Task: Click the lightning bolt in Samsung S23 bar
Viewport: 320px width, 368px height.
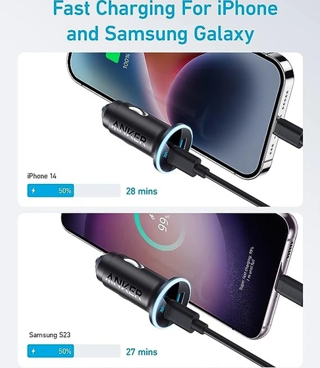Action: [x=34, y=351]
